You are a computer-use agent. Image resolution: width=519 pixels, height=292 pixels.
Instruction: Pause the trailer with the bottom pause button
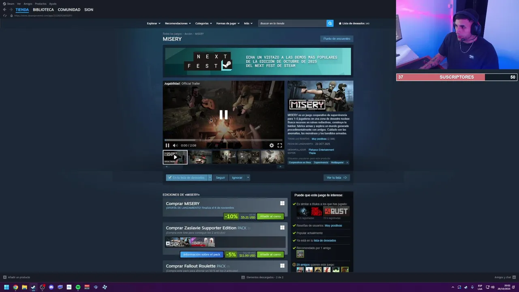click(x=167, y=145)
